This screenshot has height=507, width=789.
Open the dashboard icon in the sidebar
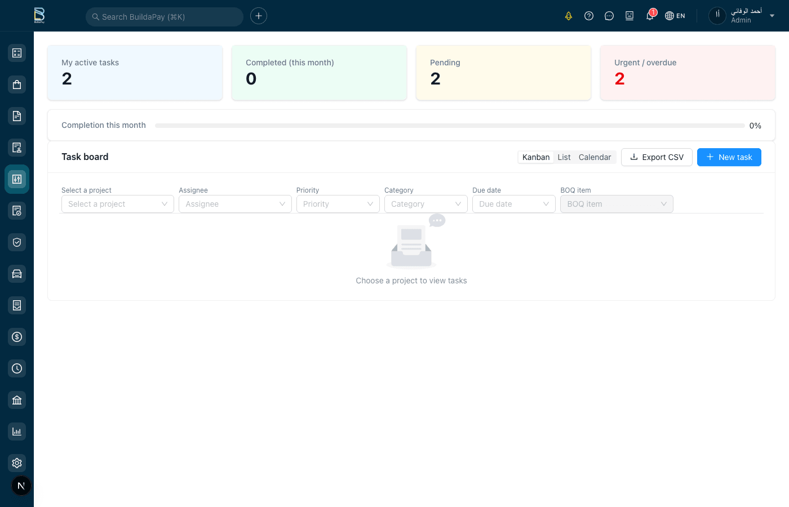tap(17, 52)
